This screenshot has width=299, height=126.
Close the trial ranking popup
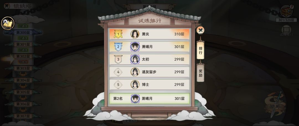(200, 30)
